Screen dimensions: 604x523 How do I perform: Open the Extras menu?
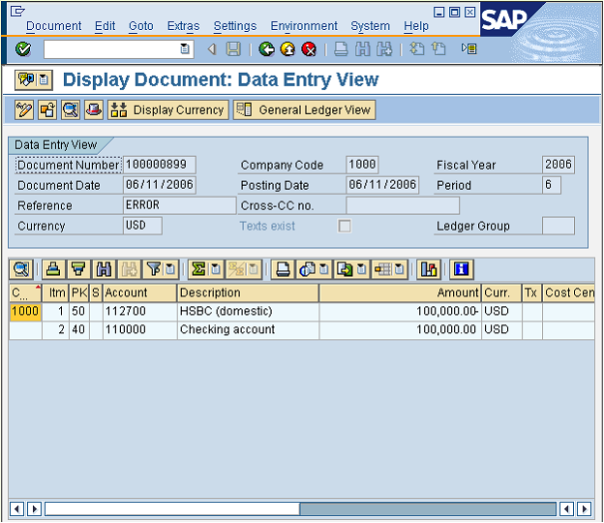pos(183,26)
